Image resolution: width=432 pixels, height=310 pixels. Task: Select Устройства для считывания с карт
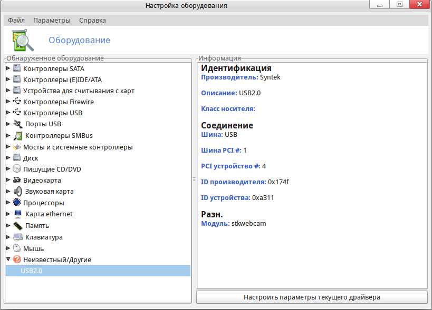79,91
